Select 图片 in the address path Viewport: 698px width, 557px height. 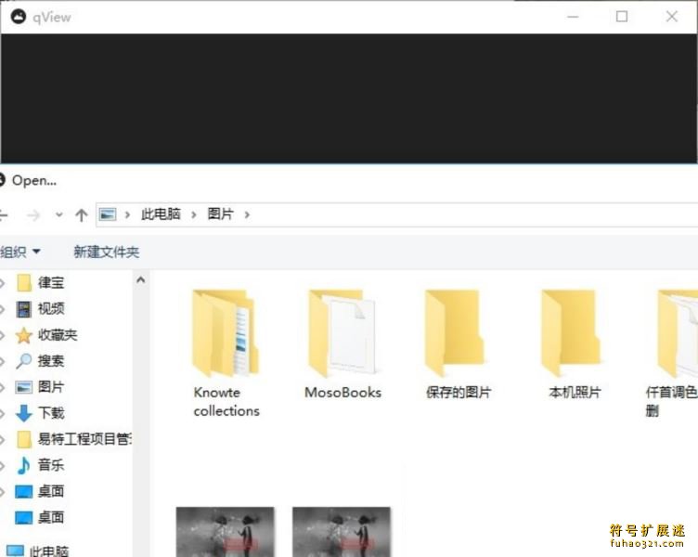click(x=220, y=214)
